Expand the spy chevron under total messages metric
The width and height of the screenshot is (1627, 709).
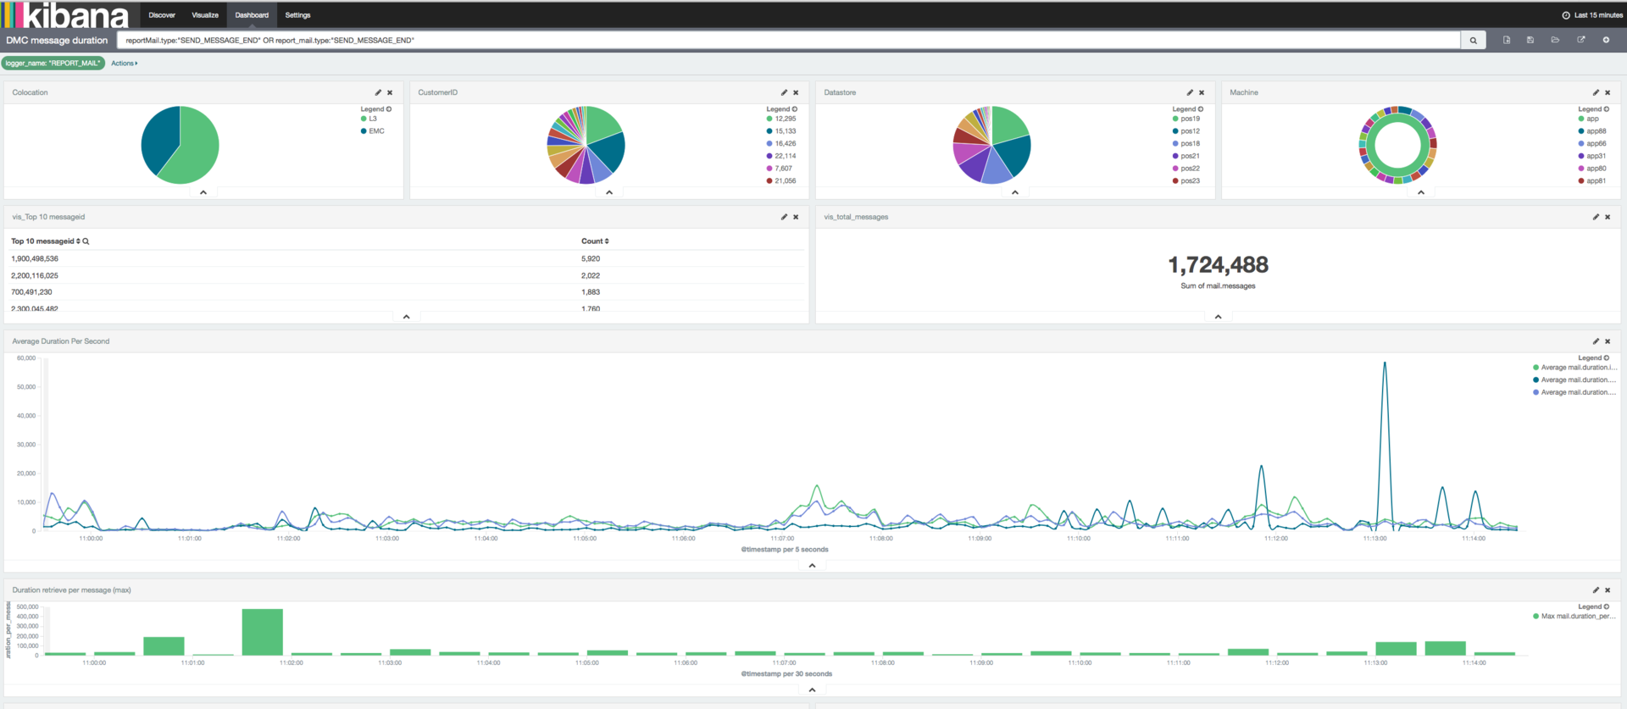(x=1218, y=317)
